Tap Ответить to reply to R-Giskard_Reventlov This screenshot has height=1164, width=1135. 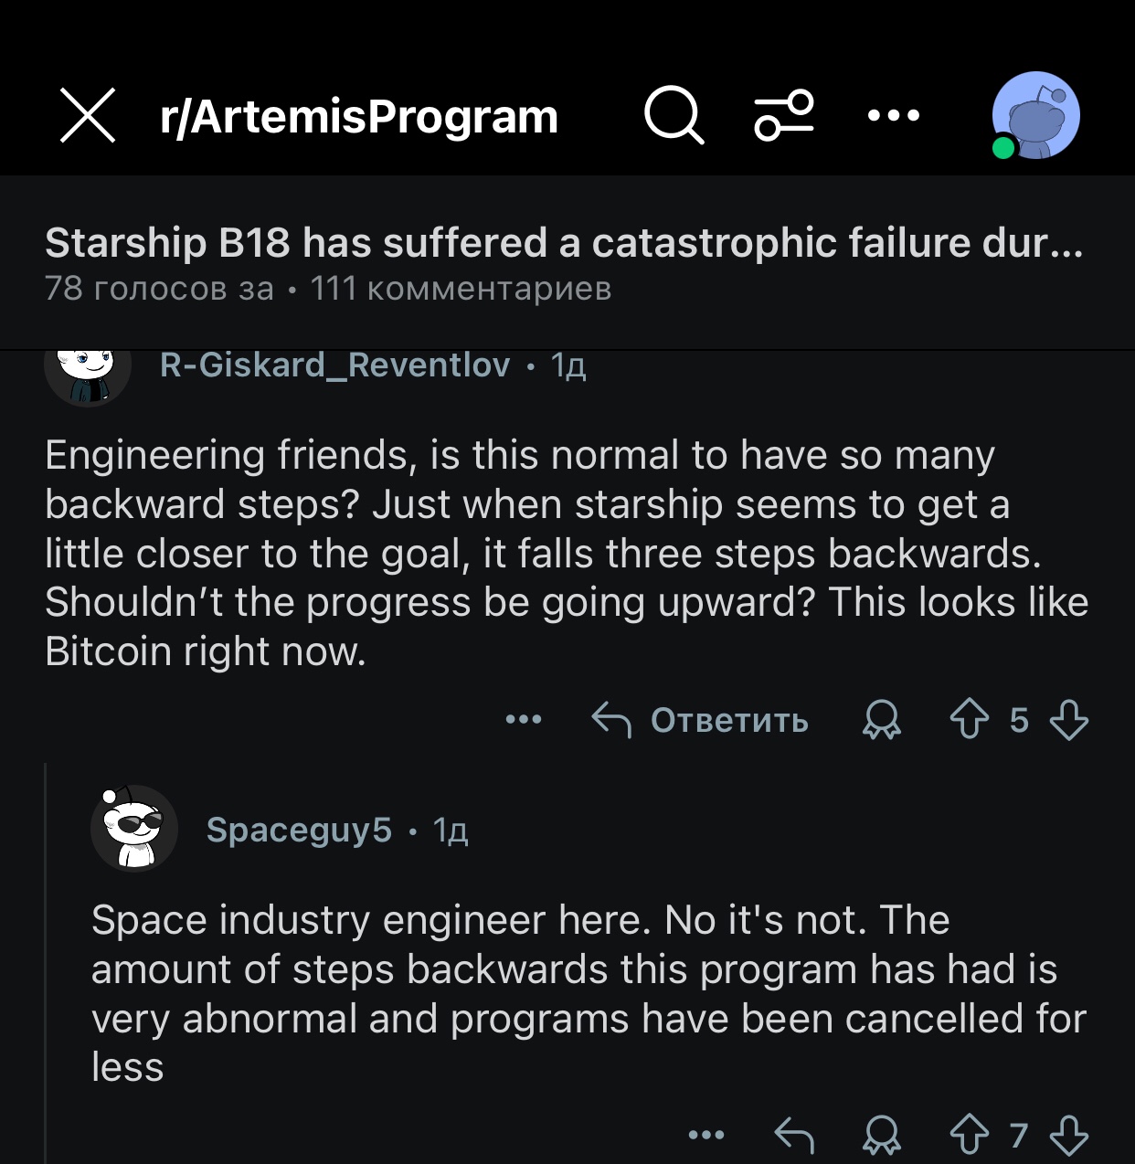[702, 720]
